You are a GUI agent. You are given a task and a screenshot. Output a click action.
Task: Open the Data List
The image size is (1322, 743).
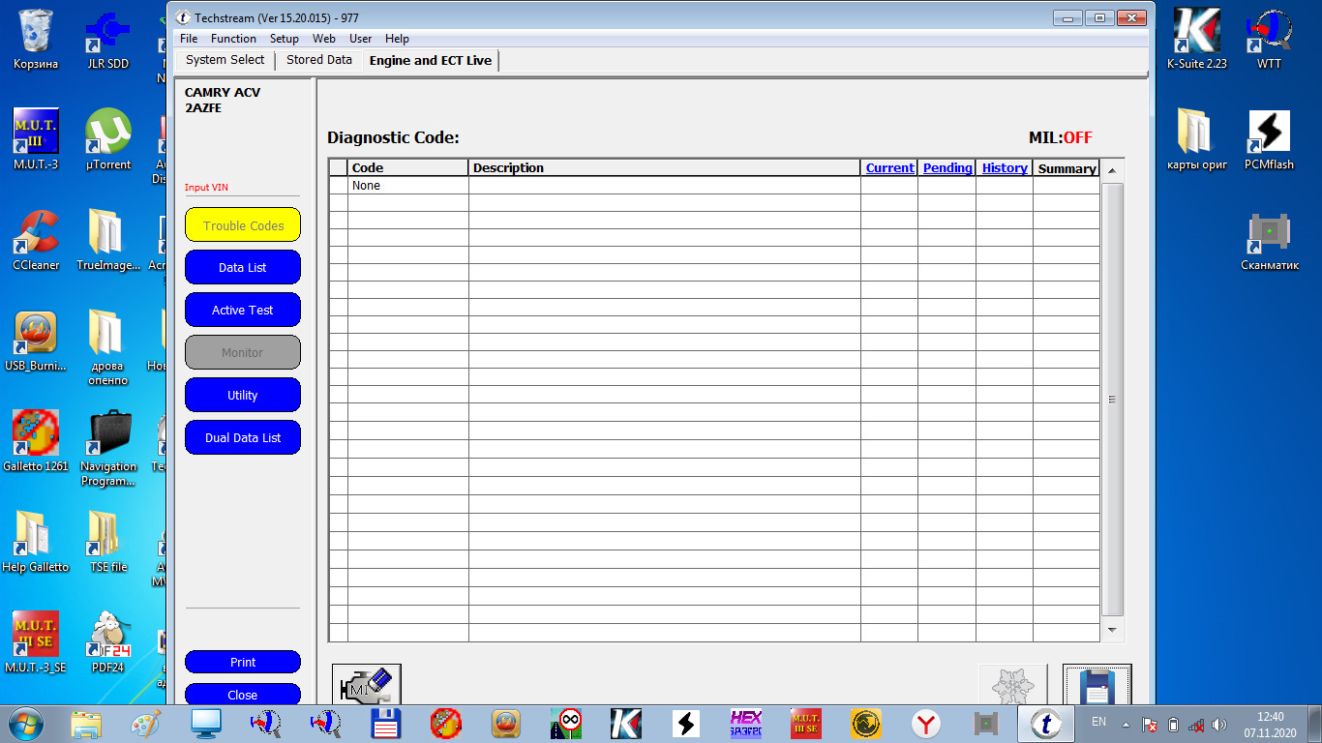[243, 268]
